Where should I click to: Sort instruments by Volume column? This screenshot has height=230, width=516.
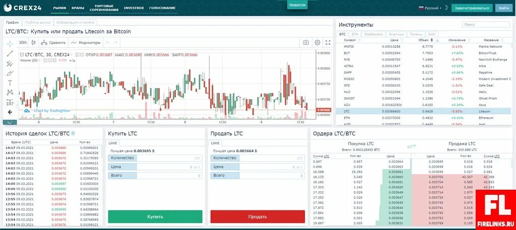pyautogui.click(x=428, y=40)
